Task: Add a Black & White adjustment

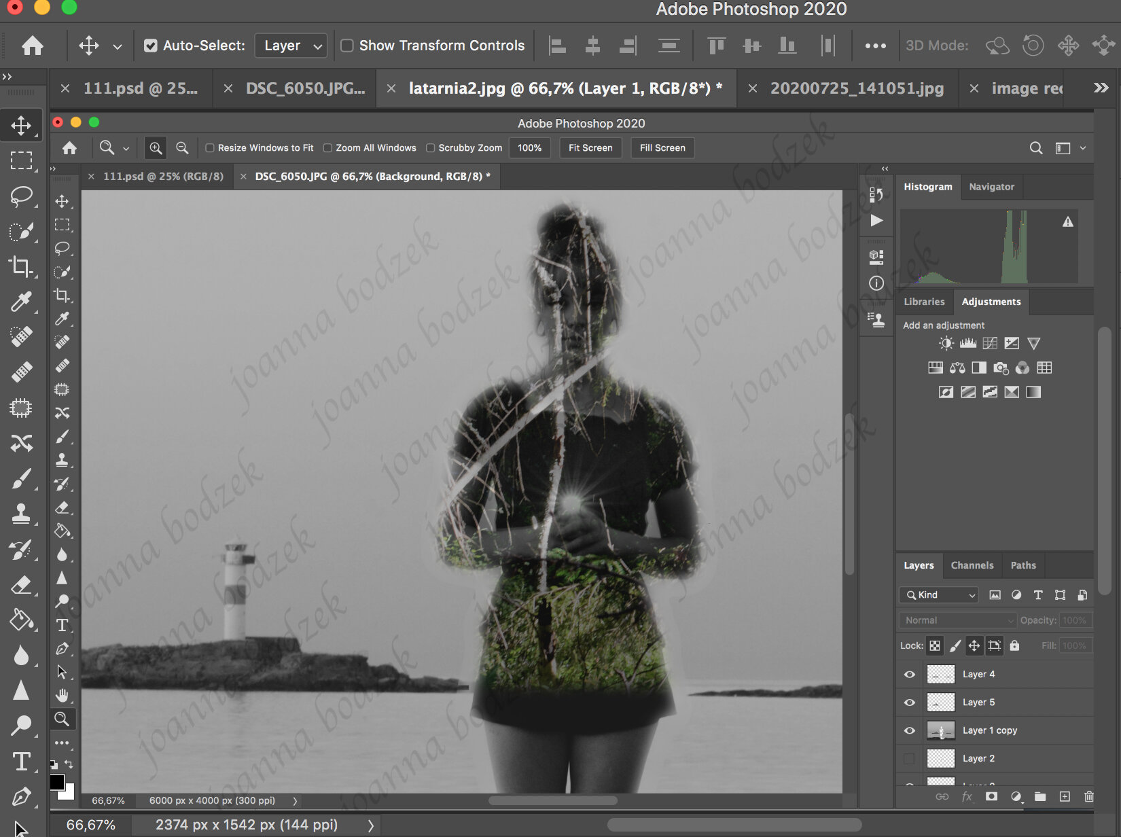Action: pos(979,368)
